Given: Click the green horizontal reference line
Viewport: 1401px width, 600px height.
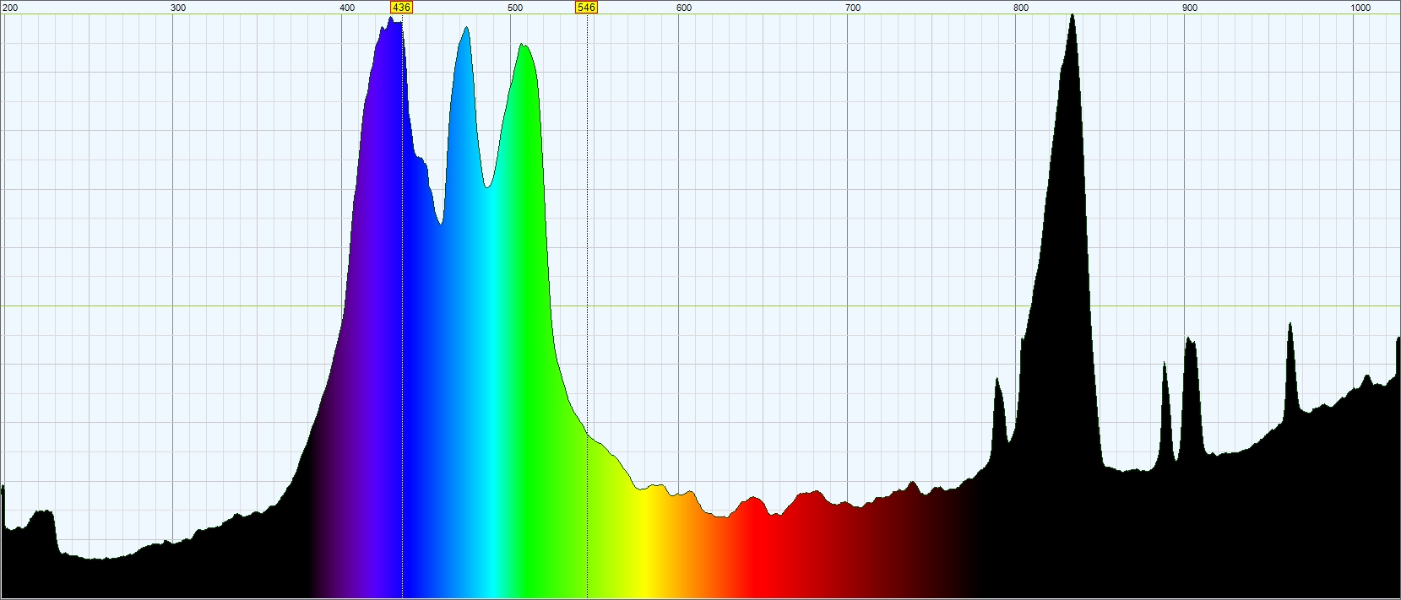Looking at the screenshot, I should click(x=700, y=306).
